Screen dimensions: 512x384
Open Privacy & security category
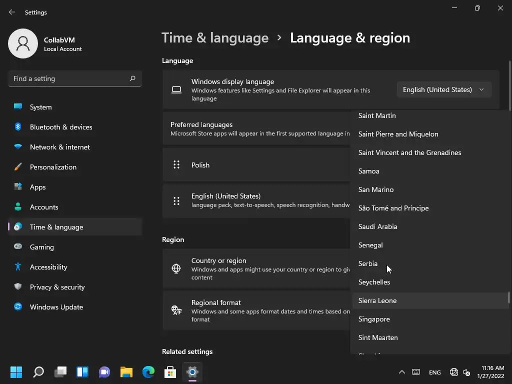coord(75,287)
